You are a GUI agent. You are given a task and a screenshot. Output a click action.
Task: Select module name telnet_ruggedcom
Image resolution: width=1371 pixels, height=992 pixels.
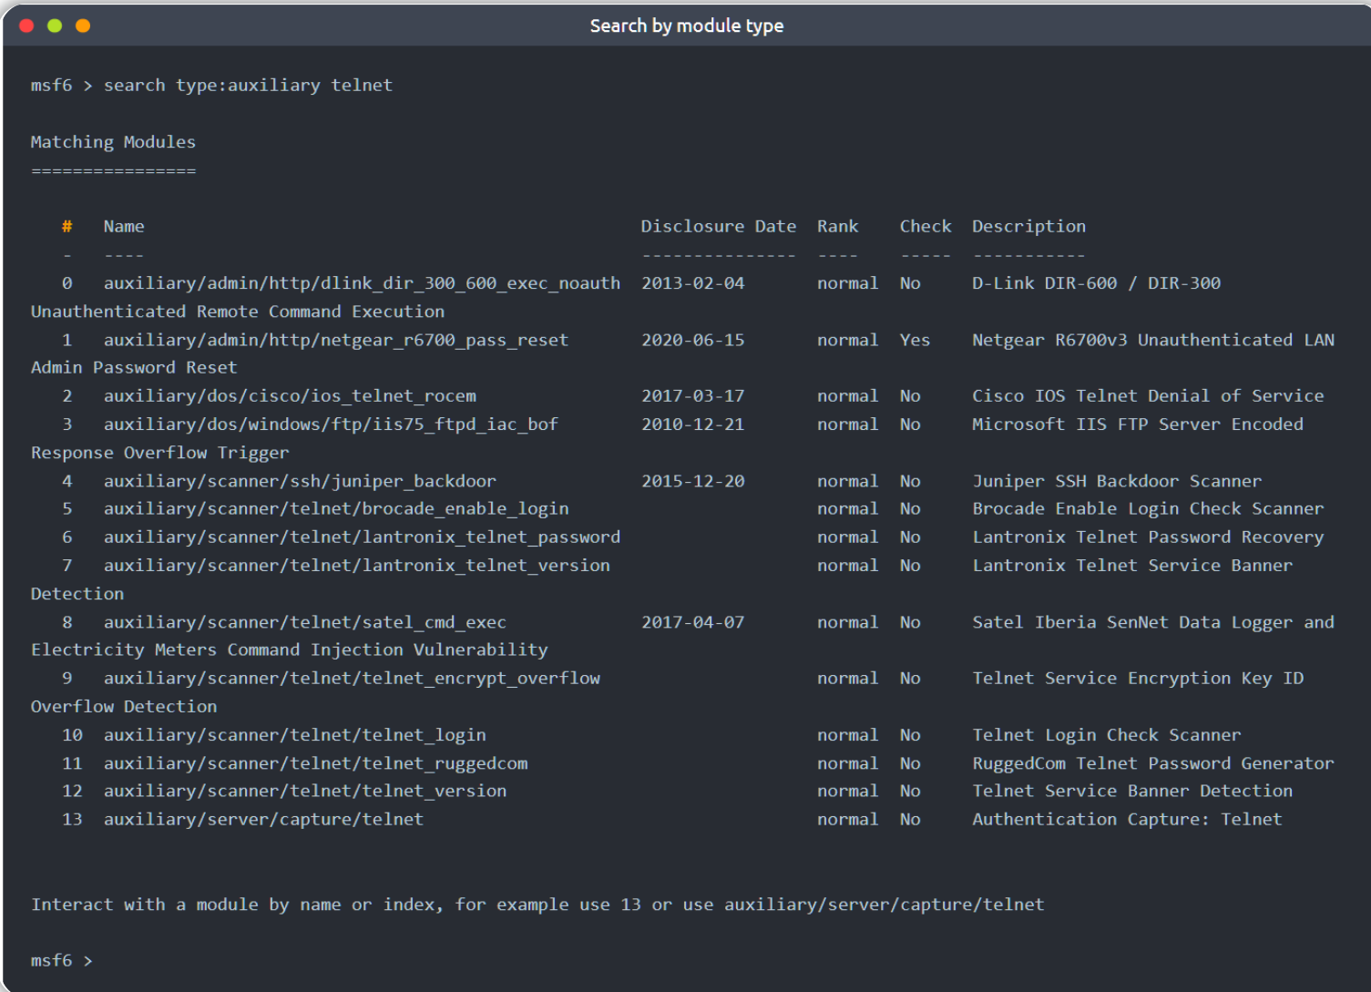pyautogui.click(x=315, y=763)
